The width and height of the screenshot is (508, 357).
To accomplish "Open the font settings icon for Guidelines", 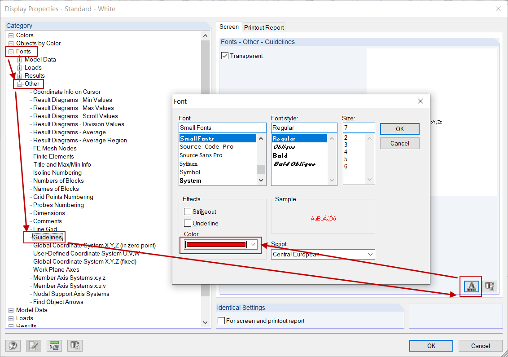I will coord(471,286).
